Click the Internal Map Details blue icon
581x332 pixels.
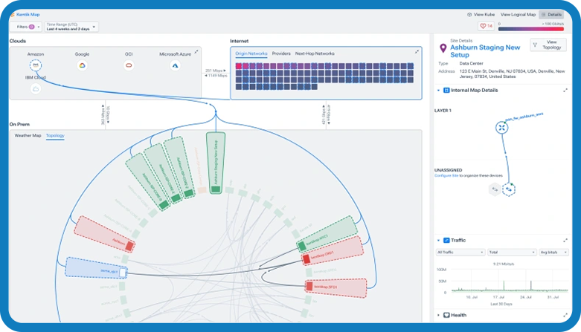tap(446, 91)
